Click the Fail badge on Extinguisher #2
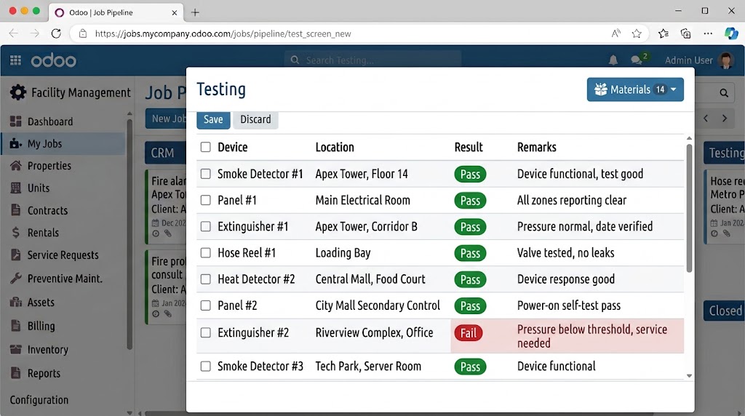 click(x=468, y=333)
